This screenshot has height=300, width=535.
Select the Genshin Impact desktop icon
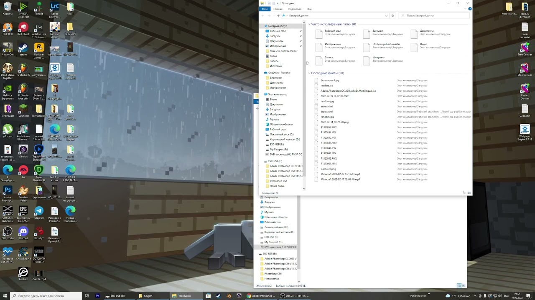(54, 31)
